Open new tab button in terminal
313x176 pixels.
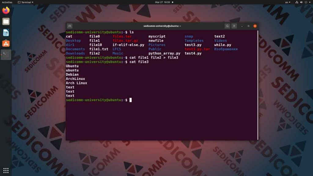coord(70,26)
